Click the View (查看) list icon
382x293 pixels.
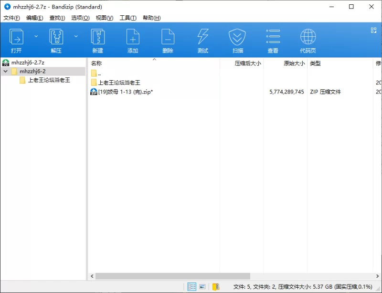click(x=273, y=36)
